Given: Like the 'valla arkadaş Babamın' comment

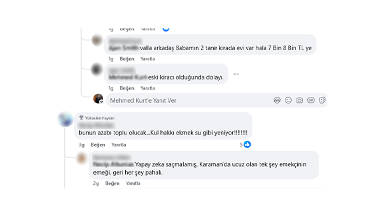Looking at the screenshot, I should click(x=127, y=59).
